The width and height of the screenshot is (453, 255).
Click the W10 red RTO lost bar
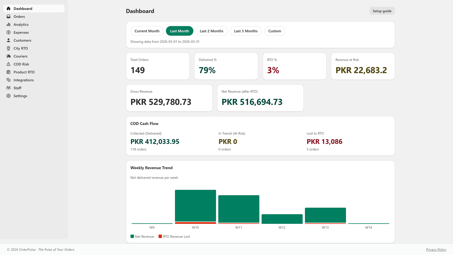(195, 223)
